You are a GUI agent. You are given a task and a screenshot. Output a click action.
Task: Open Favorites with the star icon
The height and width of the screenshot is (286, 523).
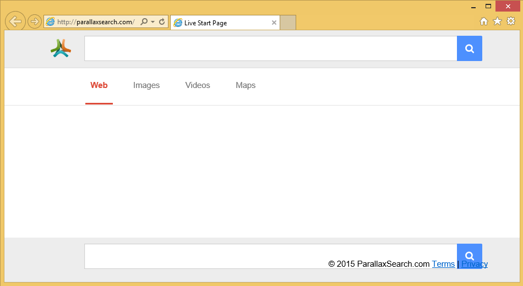pos(497,21)
